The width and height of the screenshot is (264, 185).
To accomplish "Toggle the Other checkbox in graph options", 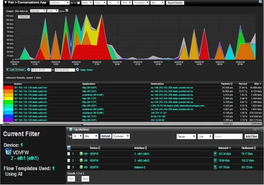I will 67,10.
